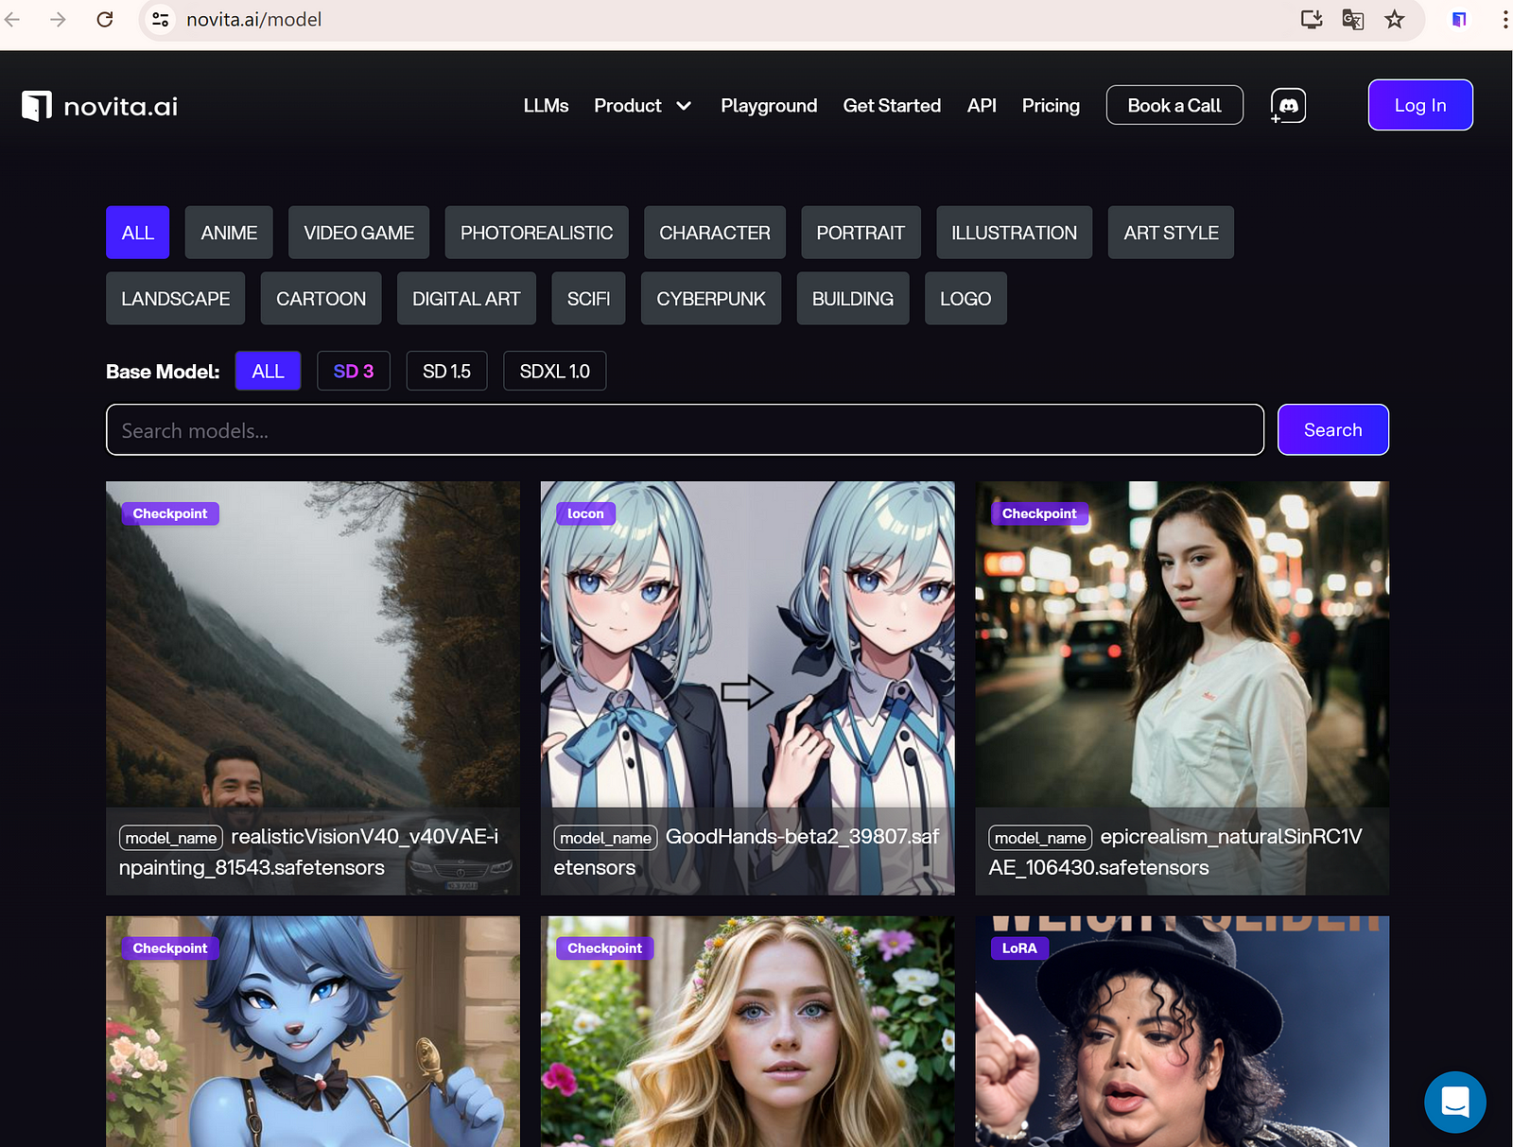Click the Log In button
This screenshot has width=1513, height=1147.
[x=1420, y=105]
